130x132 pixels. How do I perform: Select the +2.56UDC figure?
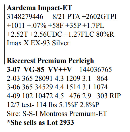46,34
